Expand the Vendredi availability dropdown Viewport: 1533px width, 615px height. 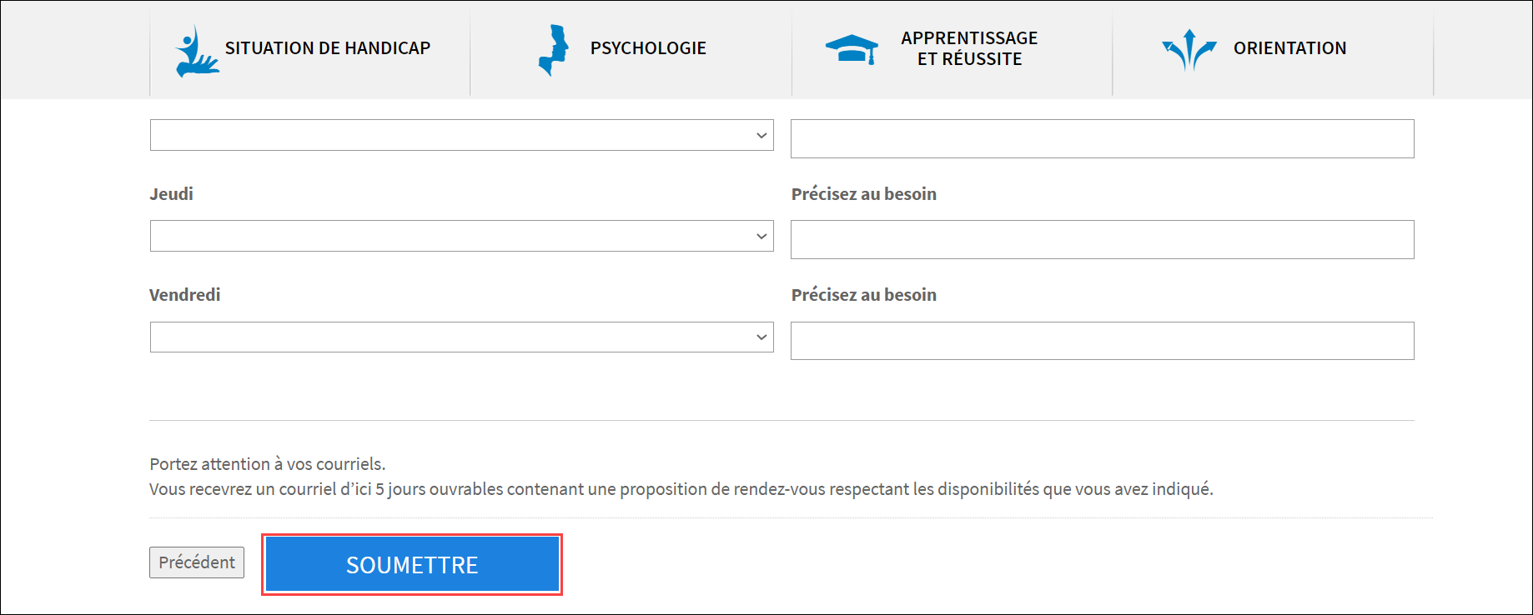[x=462, y=337]
